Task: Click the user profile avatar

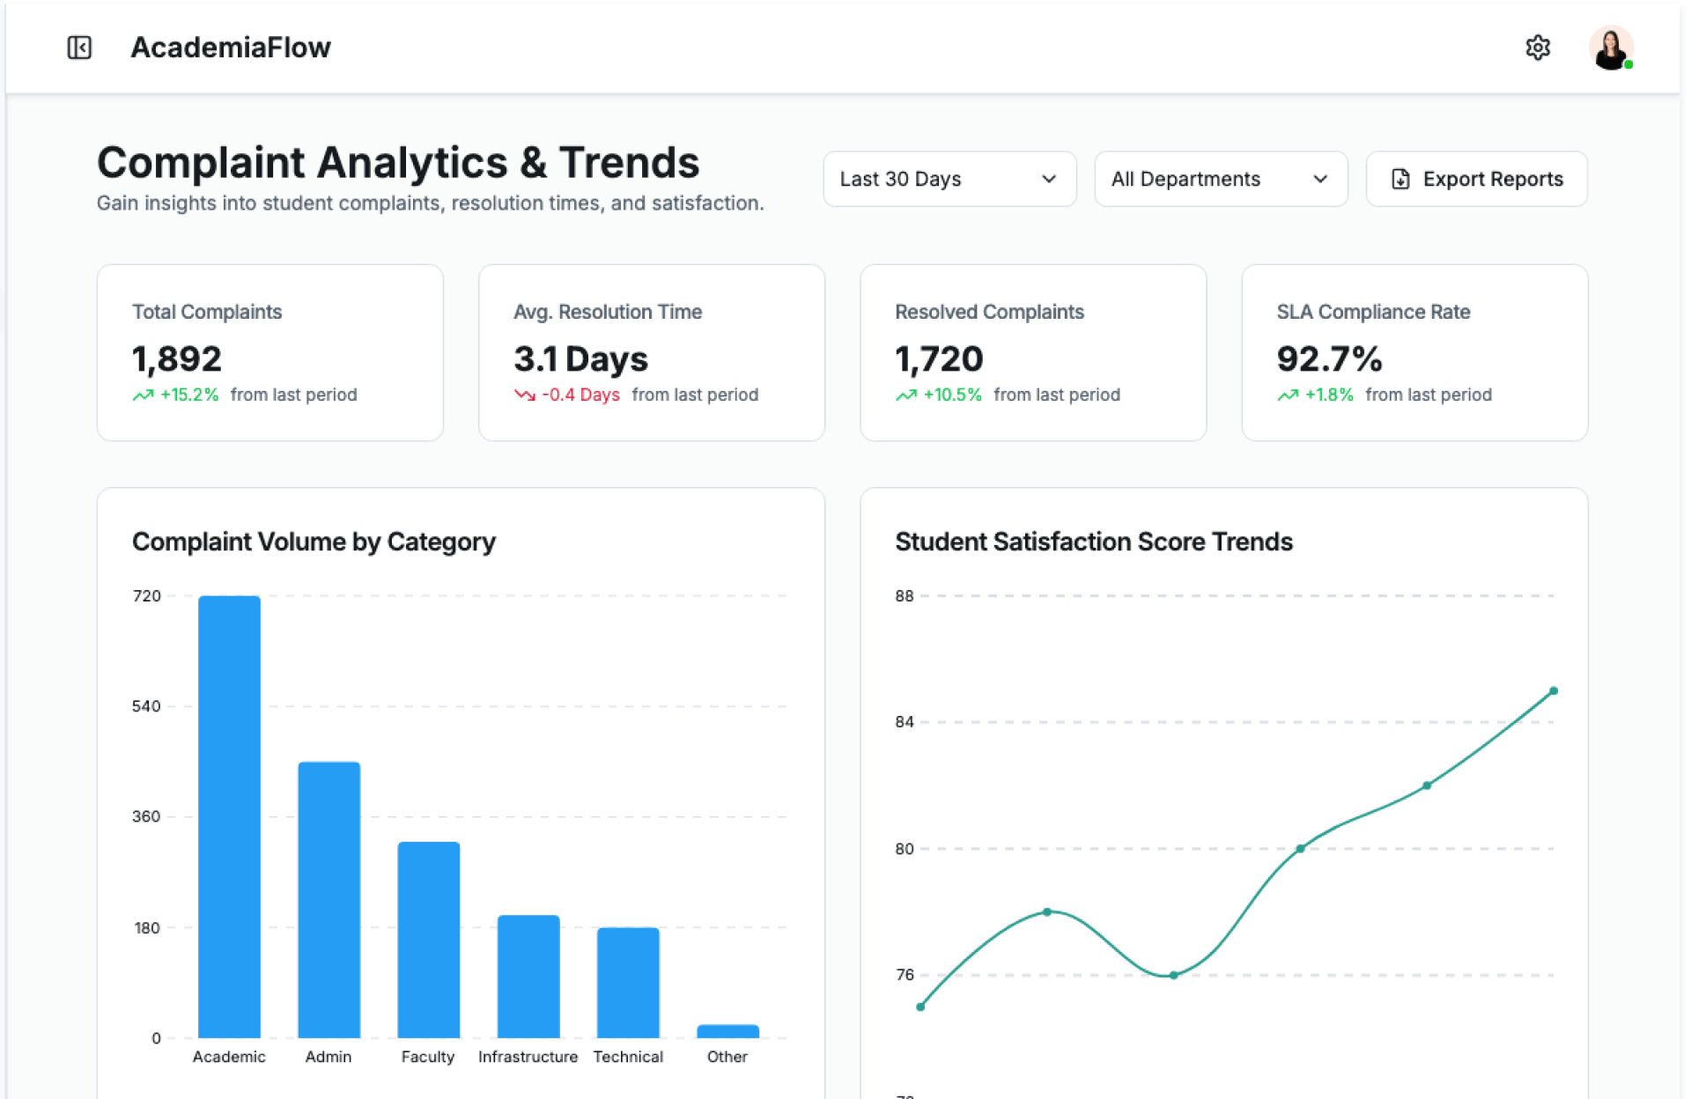Action: pos(1610,48)
